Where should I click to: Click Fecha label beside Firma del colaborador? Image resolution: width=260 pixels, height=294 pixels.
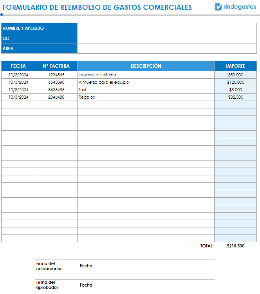point(86,266)
